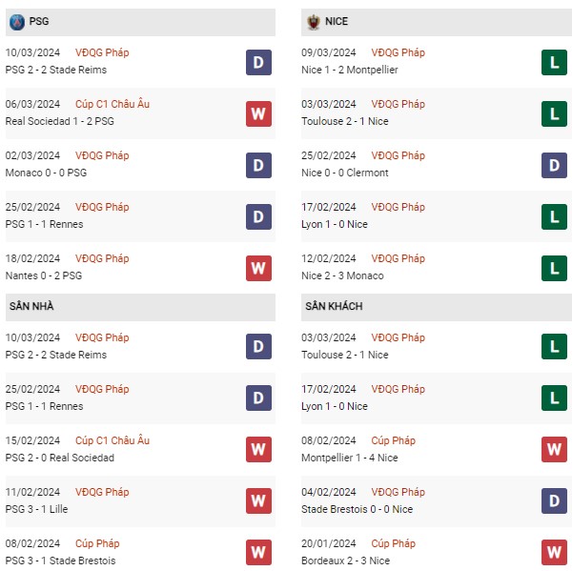572x571 pixels.
Task: Click the W badge for Montpellier 1-4 Nice
Action: coord(554,449)
